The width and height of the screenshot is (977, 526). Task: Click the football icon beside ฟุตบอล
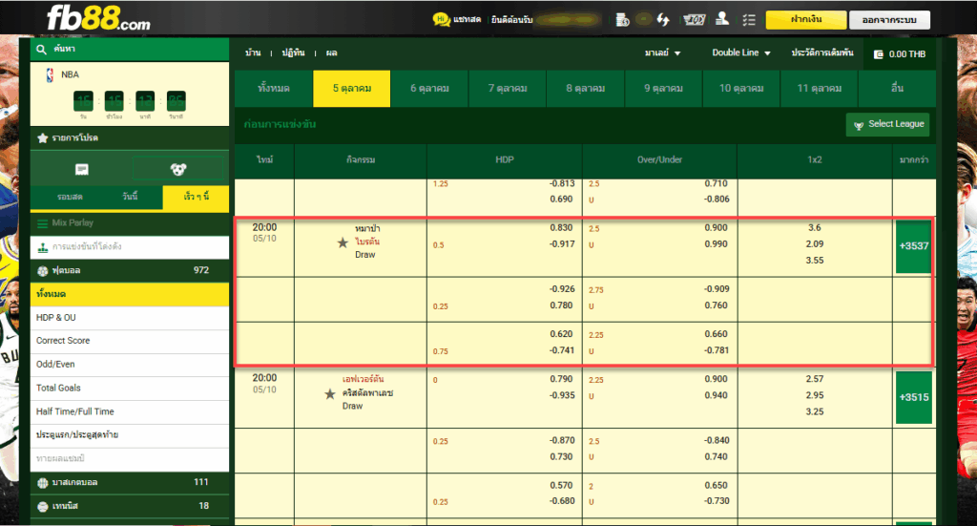coord(42,271)
